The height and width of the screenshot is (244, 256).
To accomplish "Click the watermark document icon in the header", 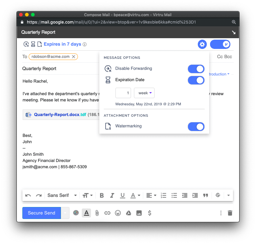I will 39,44.
